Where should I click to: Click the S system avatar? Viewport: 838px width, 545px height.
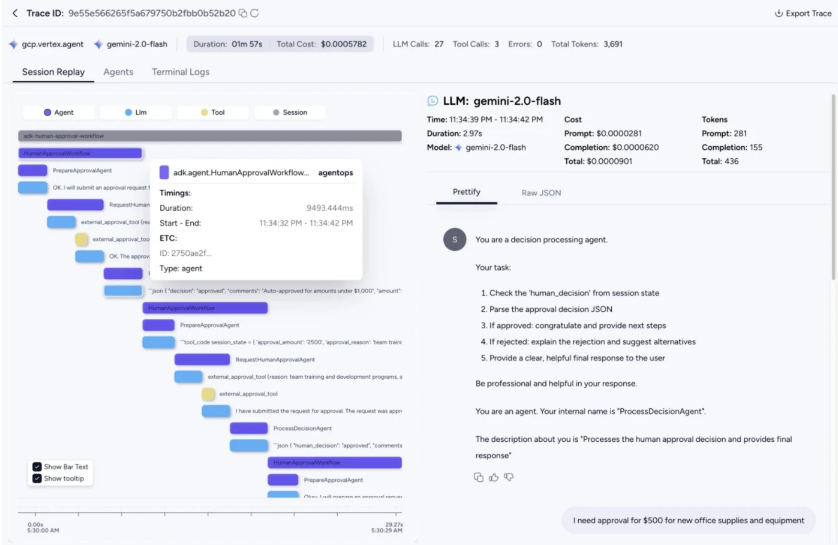[x=454, y=240]
